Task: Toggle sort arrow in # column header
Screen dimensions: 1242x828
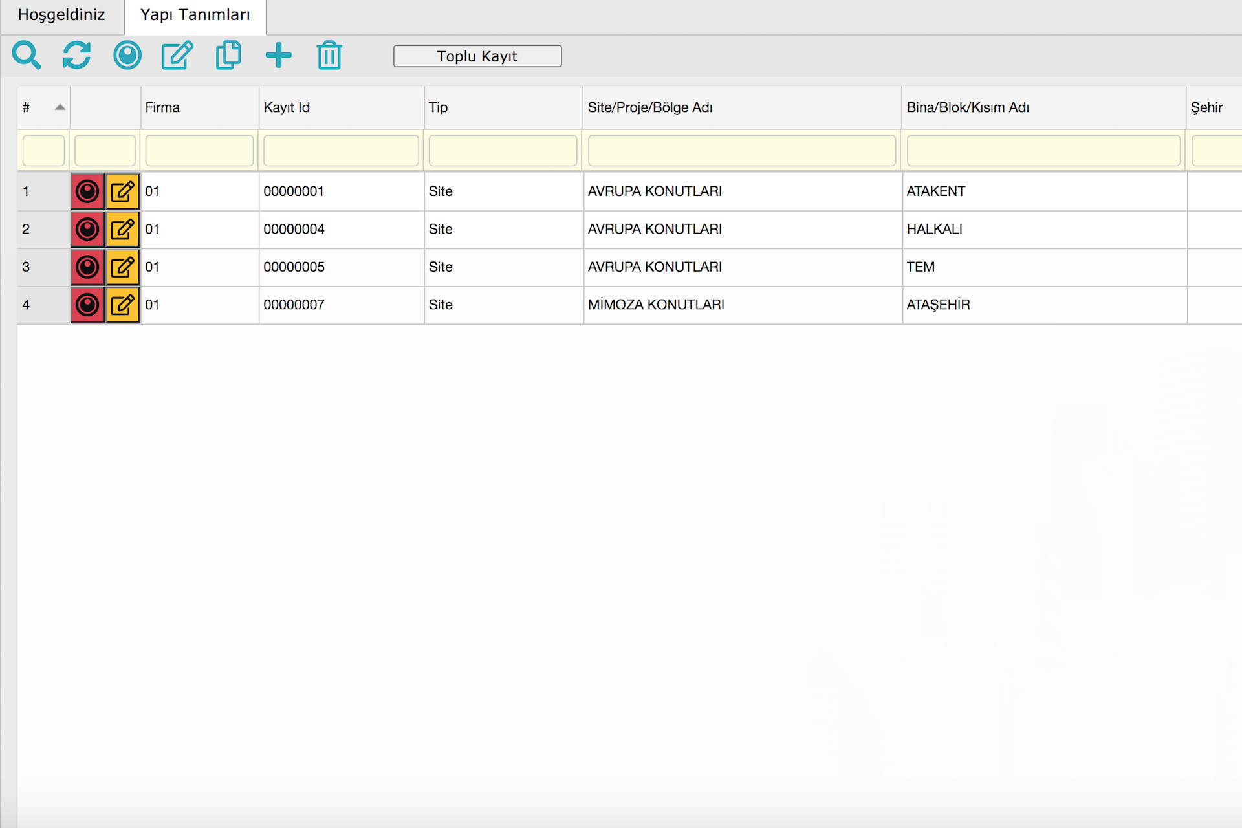Action: coord(60,107)
